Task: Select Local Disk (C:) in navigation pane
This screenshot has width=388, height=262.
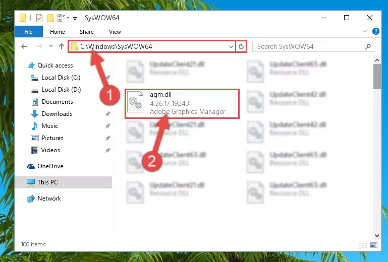Action: pos(61,78)
